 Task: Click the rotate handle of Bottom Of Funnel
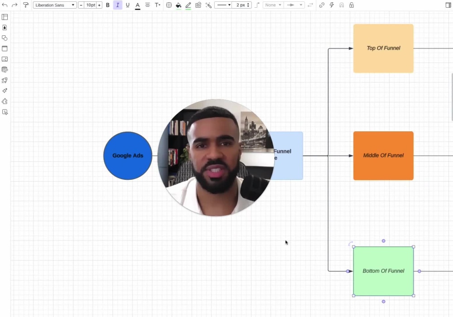pyautogui.click(x=351, y=244)
